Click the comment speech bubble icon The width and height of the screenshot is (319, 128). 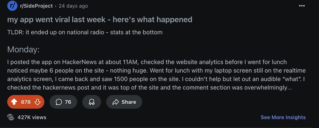59,102
